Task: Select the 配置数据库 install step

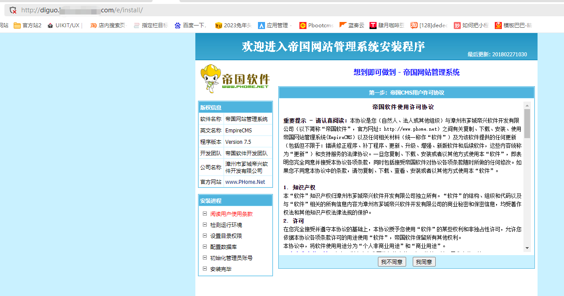Action: 223,247
